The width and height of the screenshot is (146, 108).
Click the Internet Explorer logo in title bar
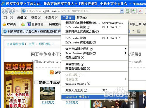[3, 4]
